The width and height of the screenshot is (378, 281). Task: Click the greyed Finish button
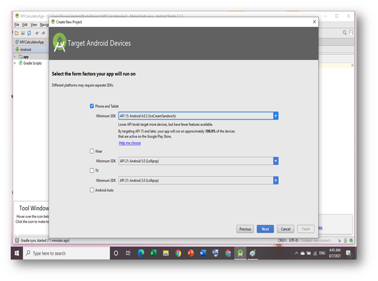(305, 229)
